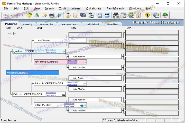Click Search trees link for Edith L CRETSINGER
The width and height of the screenshot is (185, 123).
point(51,93)
